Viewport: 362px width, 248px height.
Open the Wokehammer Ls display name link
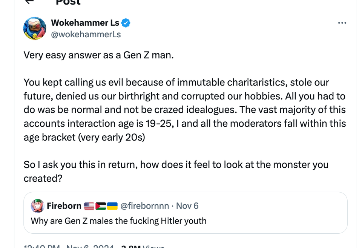(x=85, y=23)
